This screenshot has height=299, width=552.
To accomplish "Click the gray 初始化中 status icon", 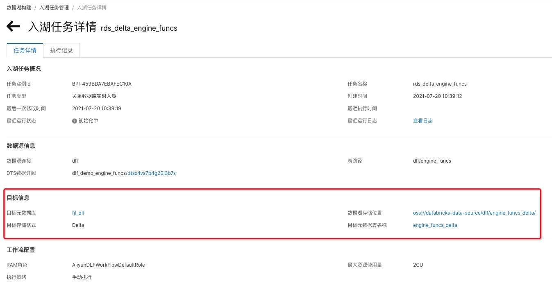I will click(x=75, y=121).
